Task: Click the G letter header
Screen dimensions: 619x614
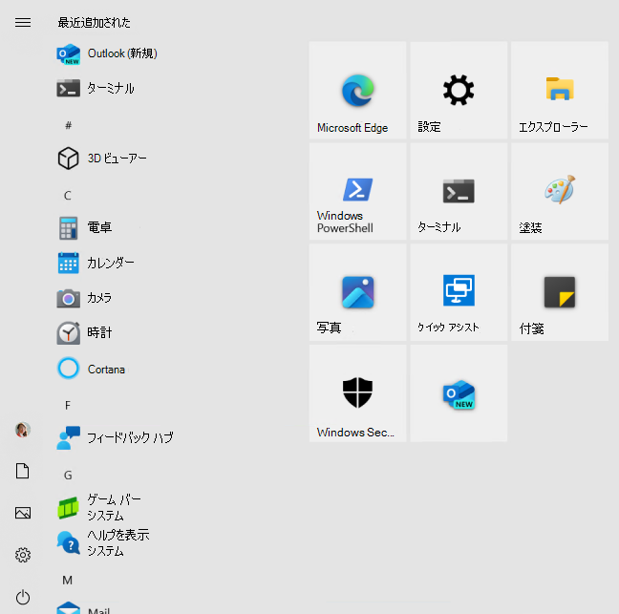Action: point(68,476)
